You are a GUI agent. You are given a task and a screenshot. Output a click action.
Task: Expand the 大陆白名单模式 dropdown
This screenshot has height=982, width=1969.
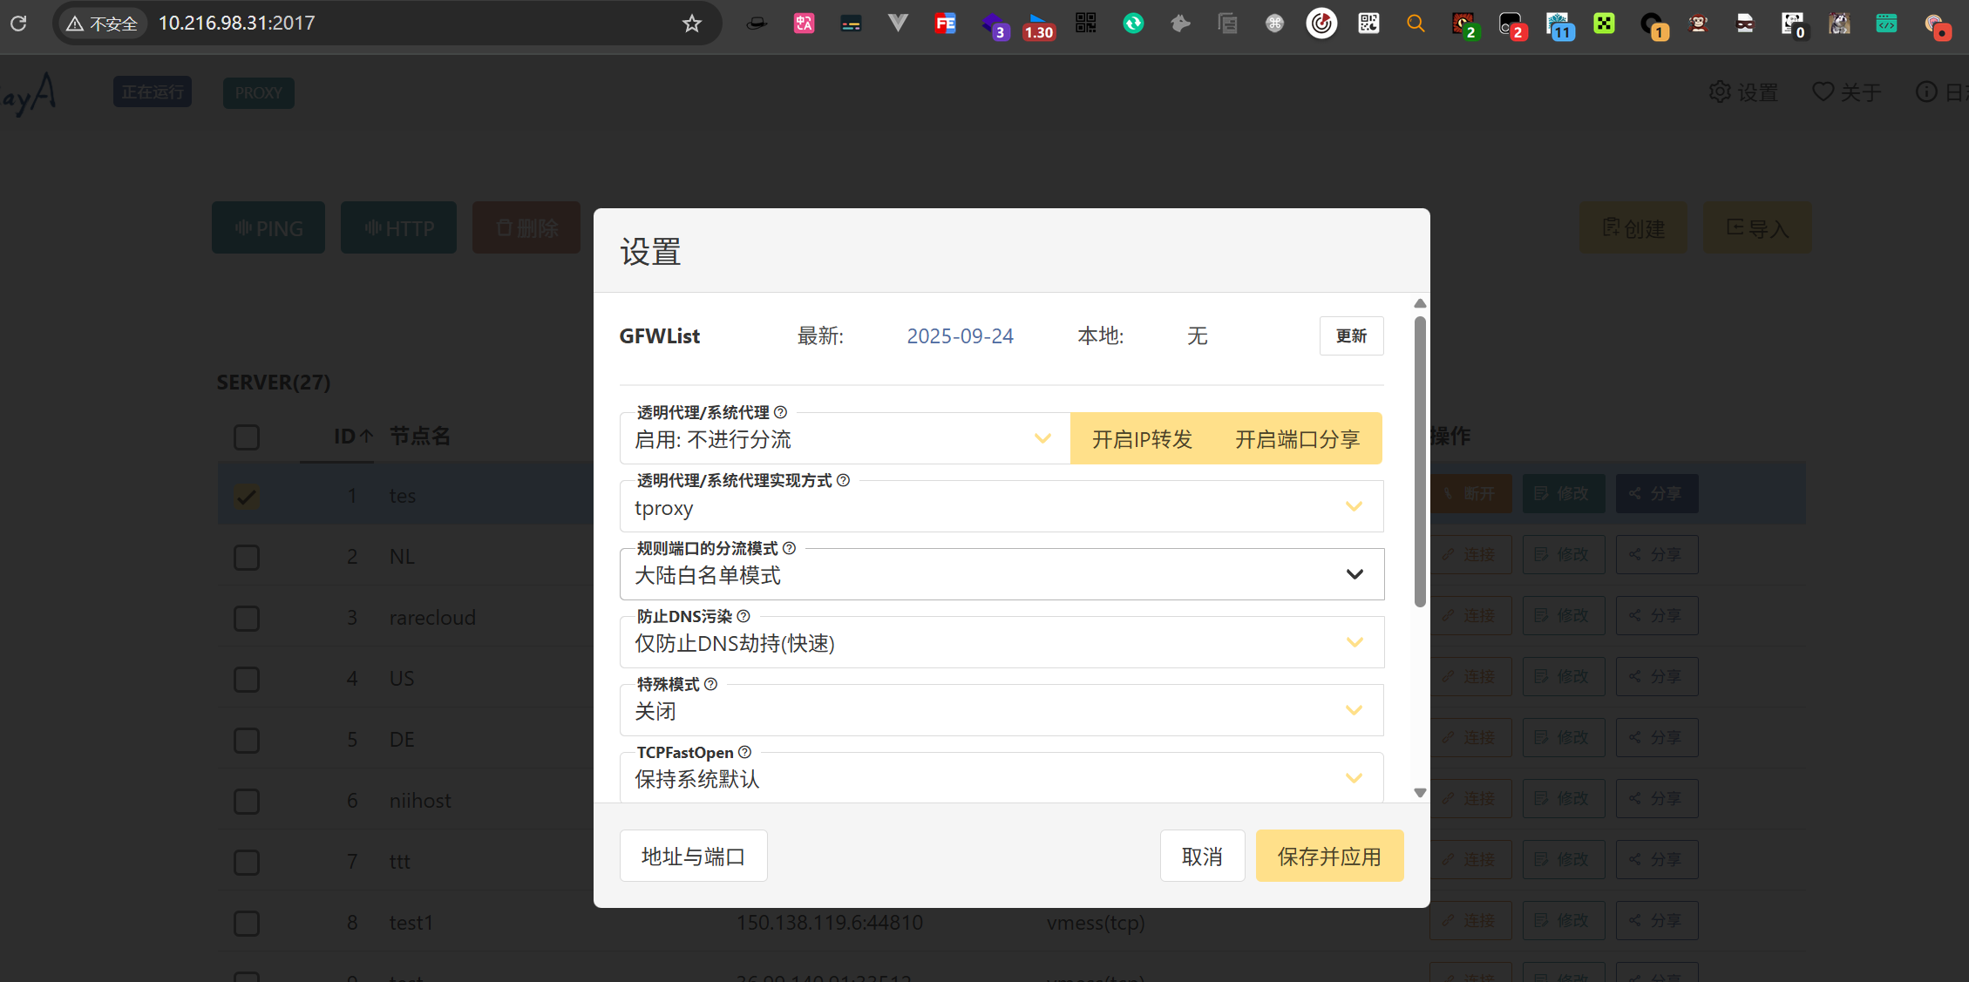1001,575
